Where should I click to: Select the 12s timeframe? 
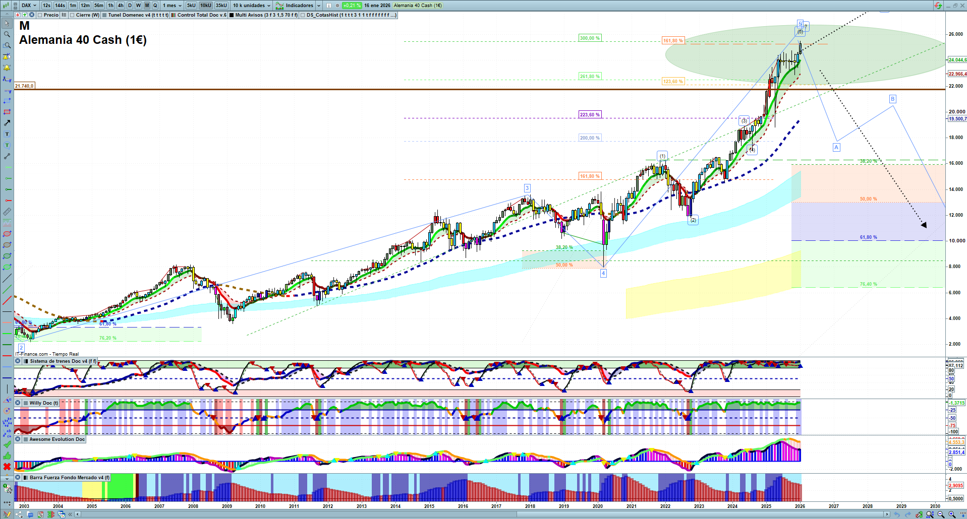point(47,6)
